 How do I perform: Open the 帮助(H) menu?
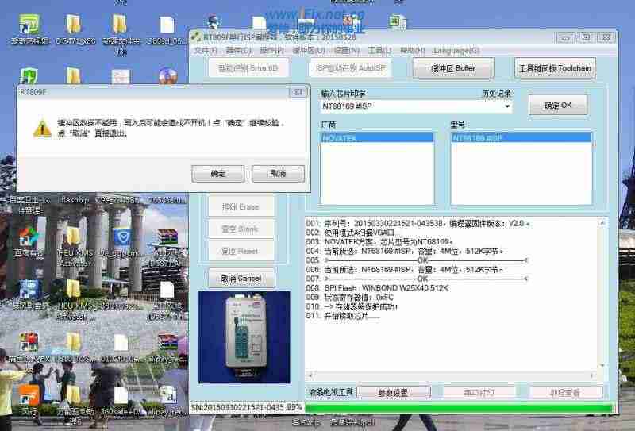(412, 51)
